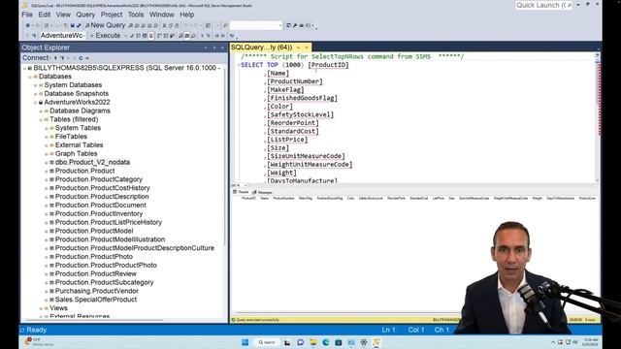Image resolution: width=621 pixels, height=349 pixels.
Task: Collapse the Tables (filtered) node
Action: point(41,120)
